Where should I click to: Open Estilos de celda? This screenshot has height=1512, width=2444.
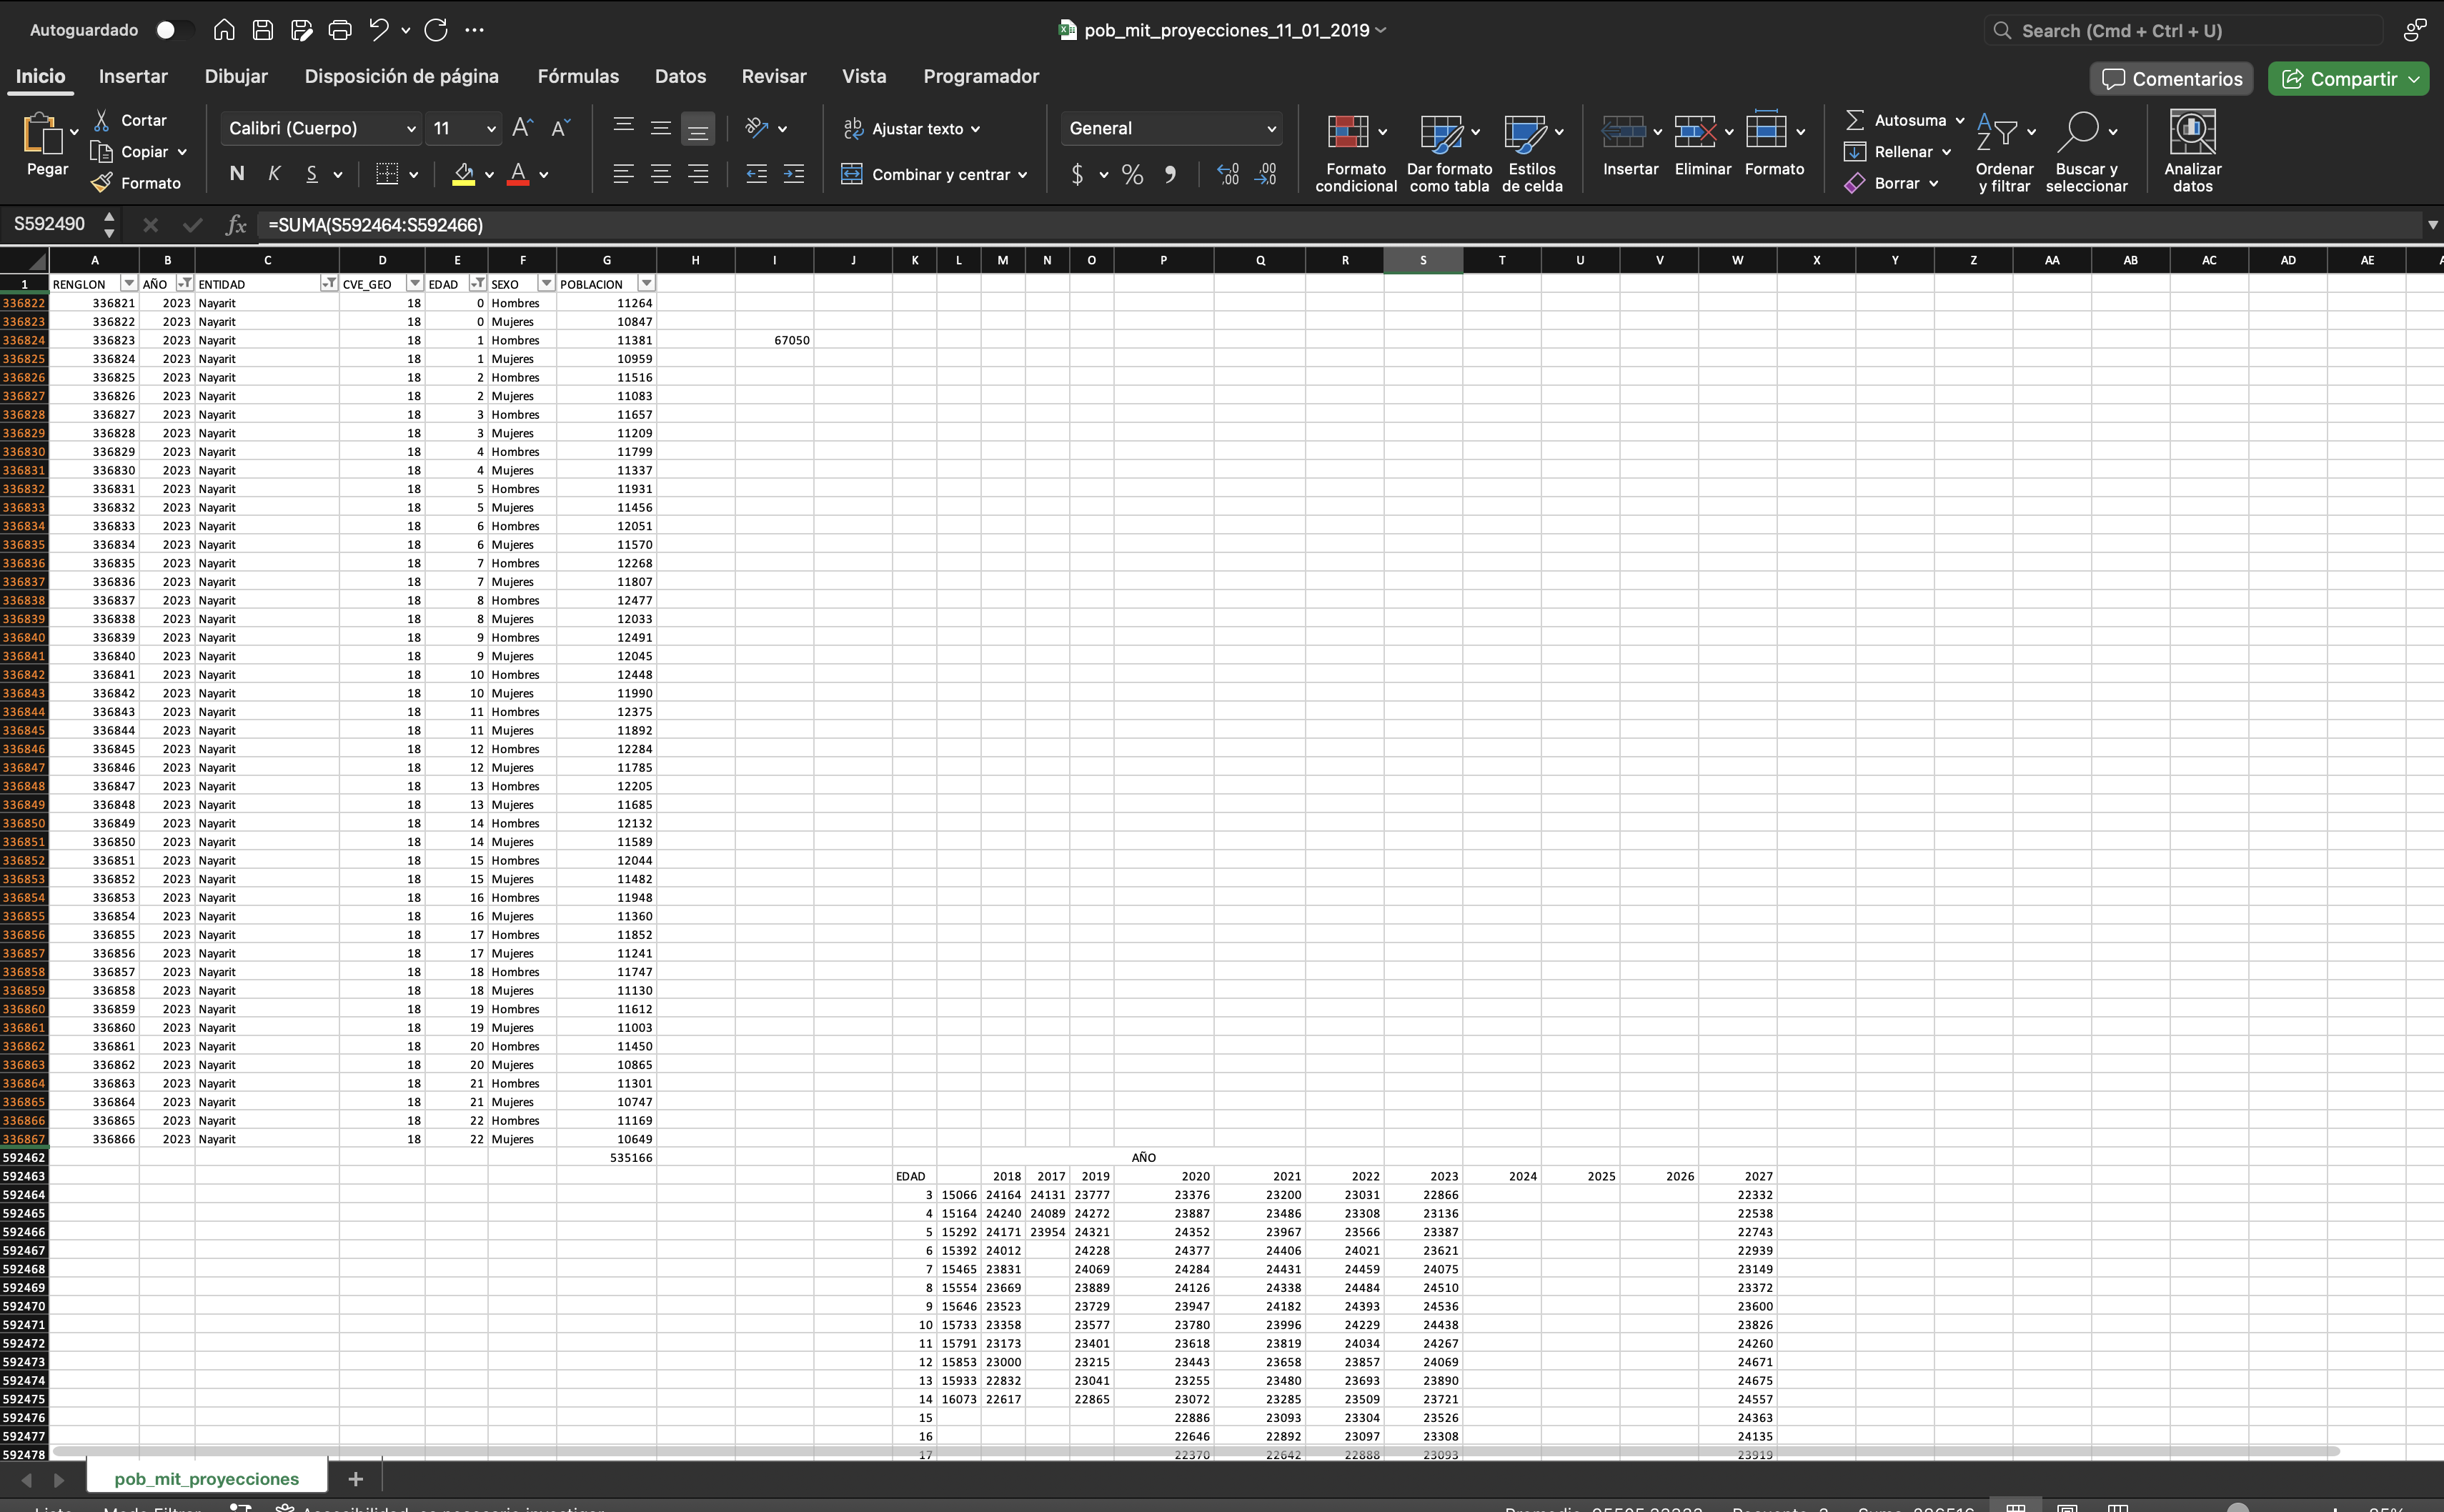click(1532, 151)
